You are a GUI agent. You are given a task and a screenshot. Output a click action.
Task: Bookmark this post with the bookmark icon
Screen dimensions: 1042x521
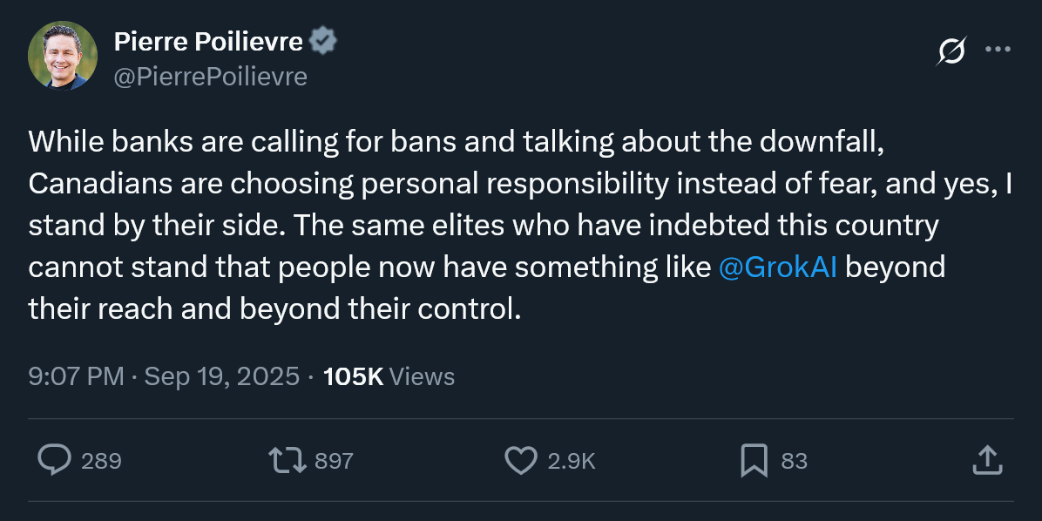coord(754,460)
